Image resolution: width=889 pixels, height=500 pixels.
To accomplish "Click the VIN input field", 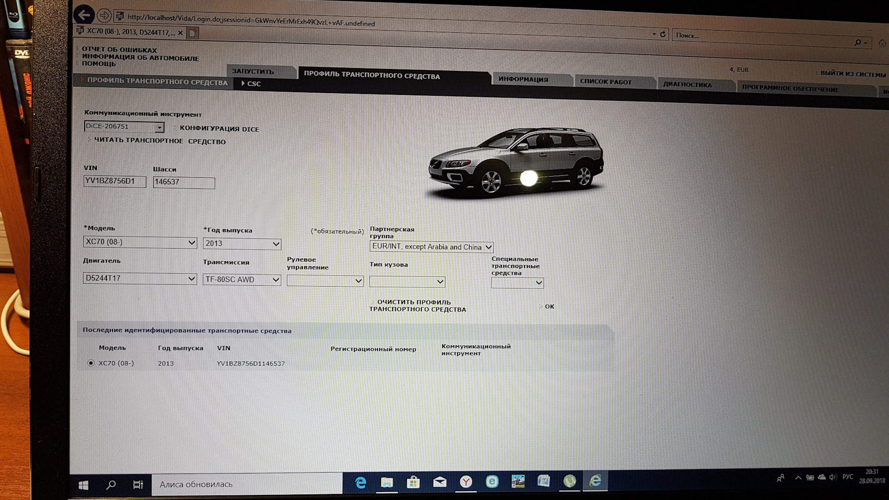I will point(114,181).
